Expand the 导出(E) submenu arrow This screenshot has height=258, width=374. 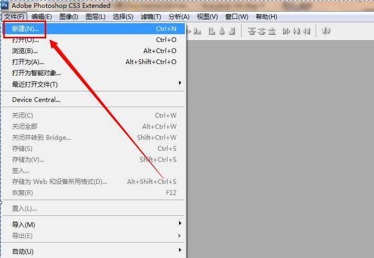[x=180, y=235]
